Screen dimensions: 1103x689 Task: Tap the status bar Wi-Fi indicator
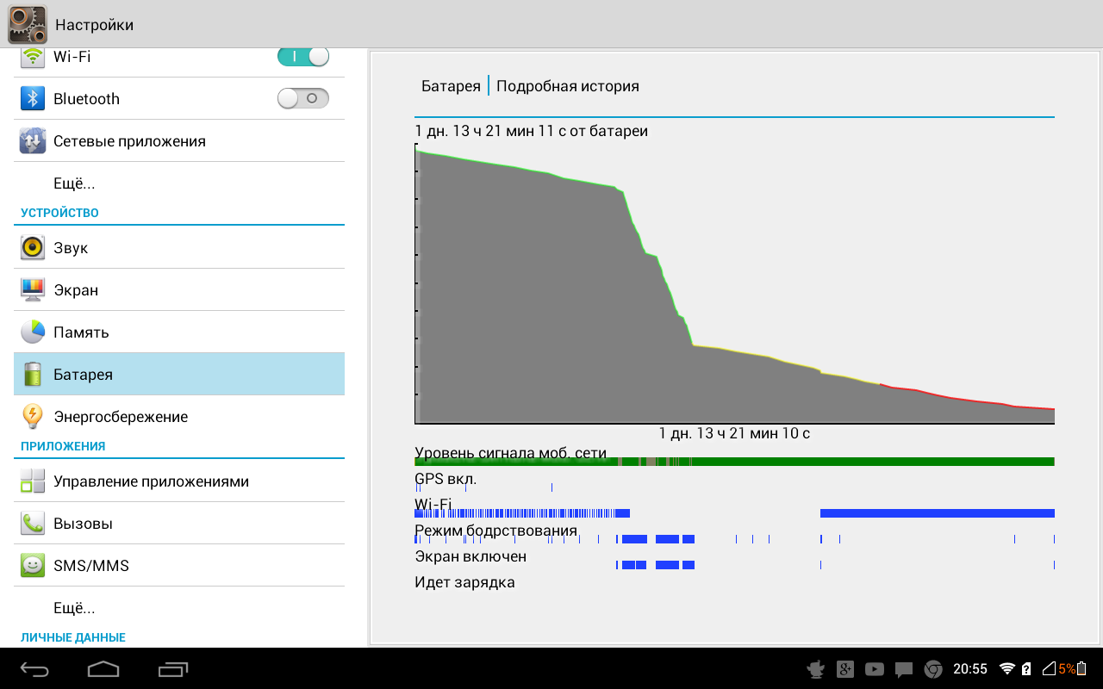pyautogui.click(x=1006, y=668)
